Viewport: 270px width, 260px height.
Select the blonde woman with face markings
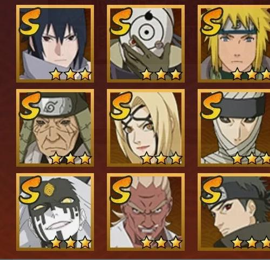coord(146,128)
